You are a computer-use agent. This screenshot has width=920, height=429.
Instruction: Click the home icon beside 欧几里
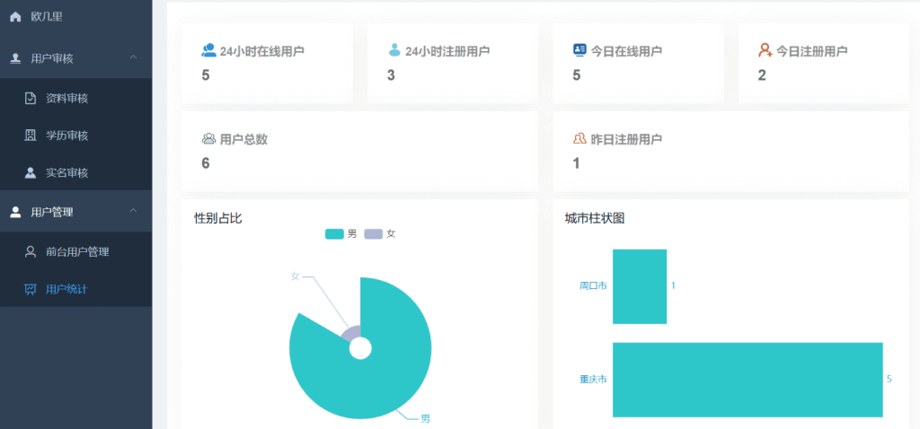pyautogui.click(x=15, y=16)
